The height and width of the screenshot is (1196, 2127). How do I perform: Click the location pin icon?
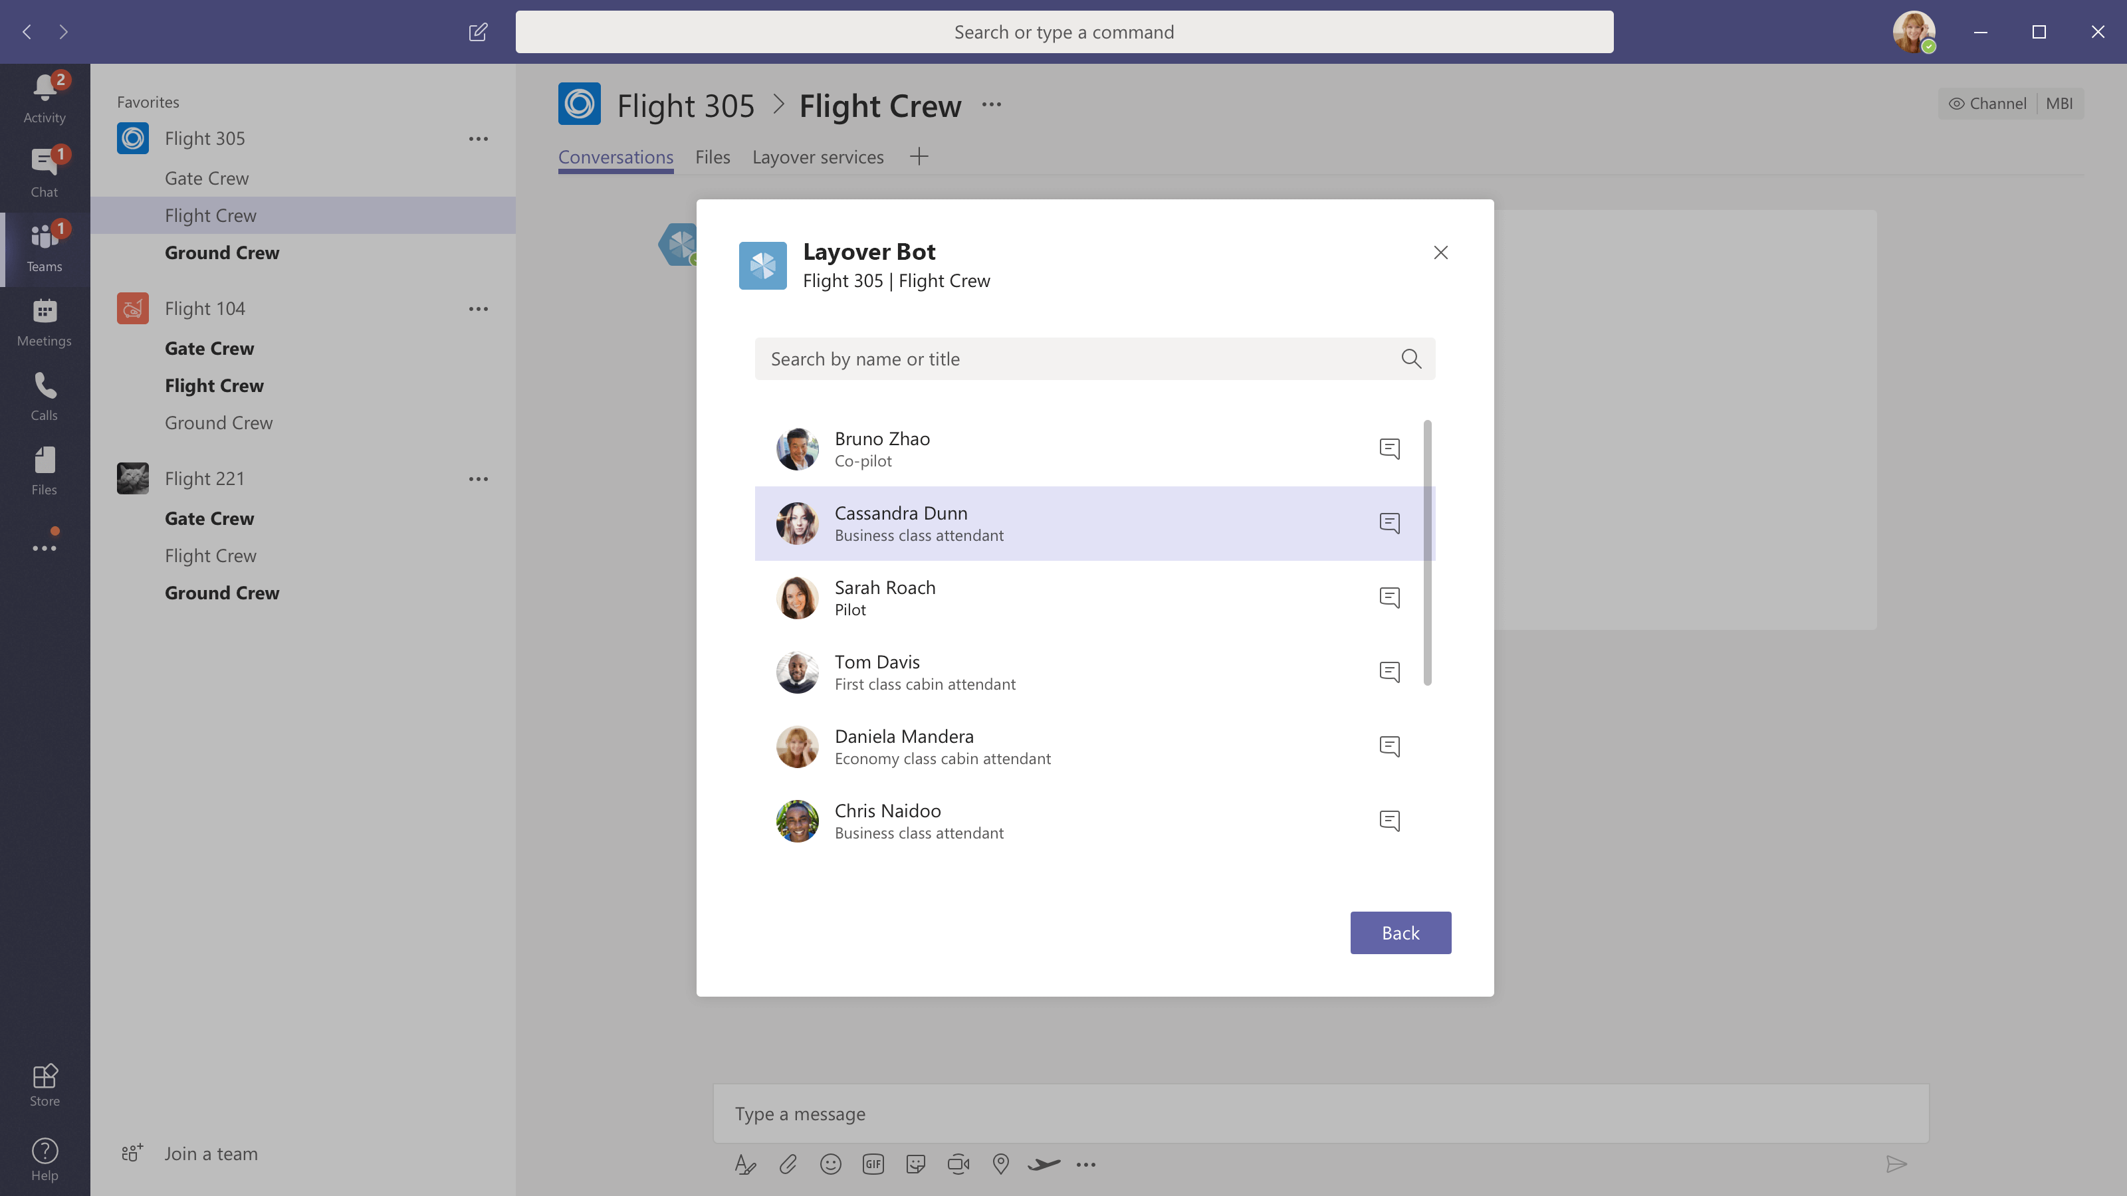point(1001,1164)
